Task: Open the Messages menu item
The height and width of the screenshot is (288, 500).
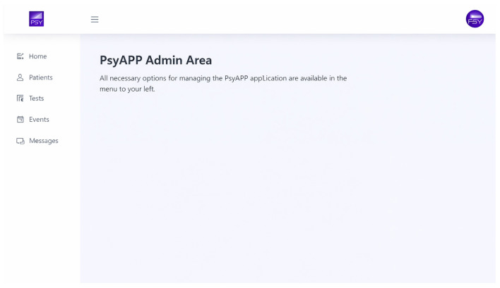Action: (44, 141)
